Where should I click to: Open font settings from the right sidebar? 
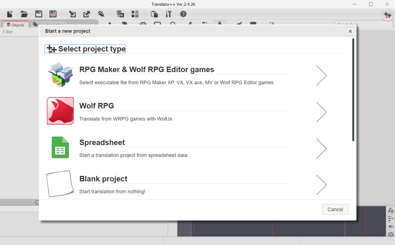pos(391,210)
